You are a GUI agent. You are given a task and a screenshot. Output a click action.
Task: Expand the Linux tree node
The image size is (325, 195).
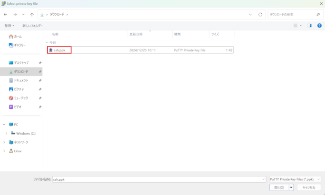tap(4, 151)
